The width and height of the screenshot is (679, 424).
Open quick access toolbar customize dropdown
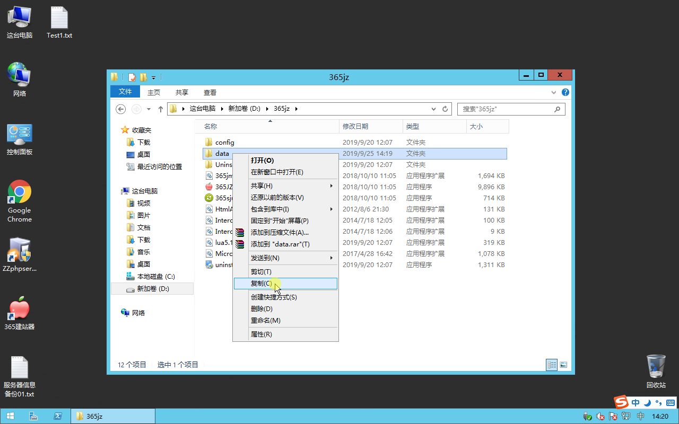click(x=154, y=77)
